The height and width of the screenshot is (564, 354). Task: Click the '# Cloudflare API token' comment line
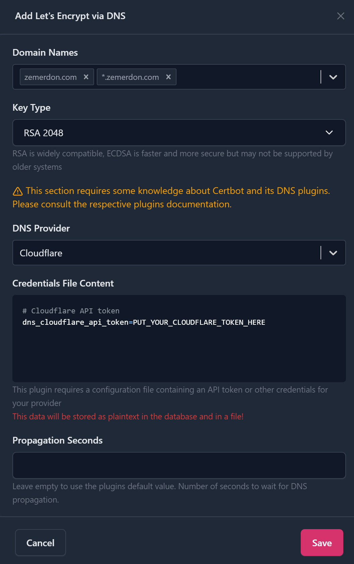coord(71,311)
